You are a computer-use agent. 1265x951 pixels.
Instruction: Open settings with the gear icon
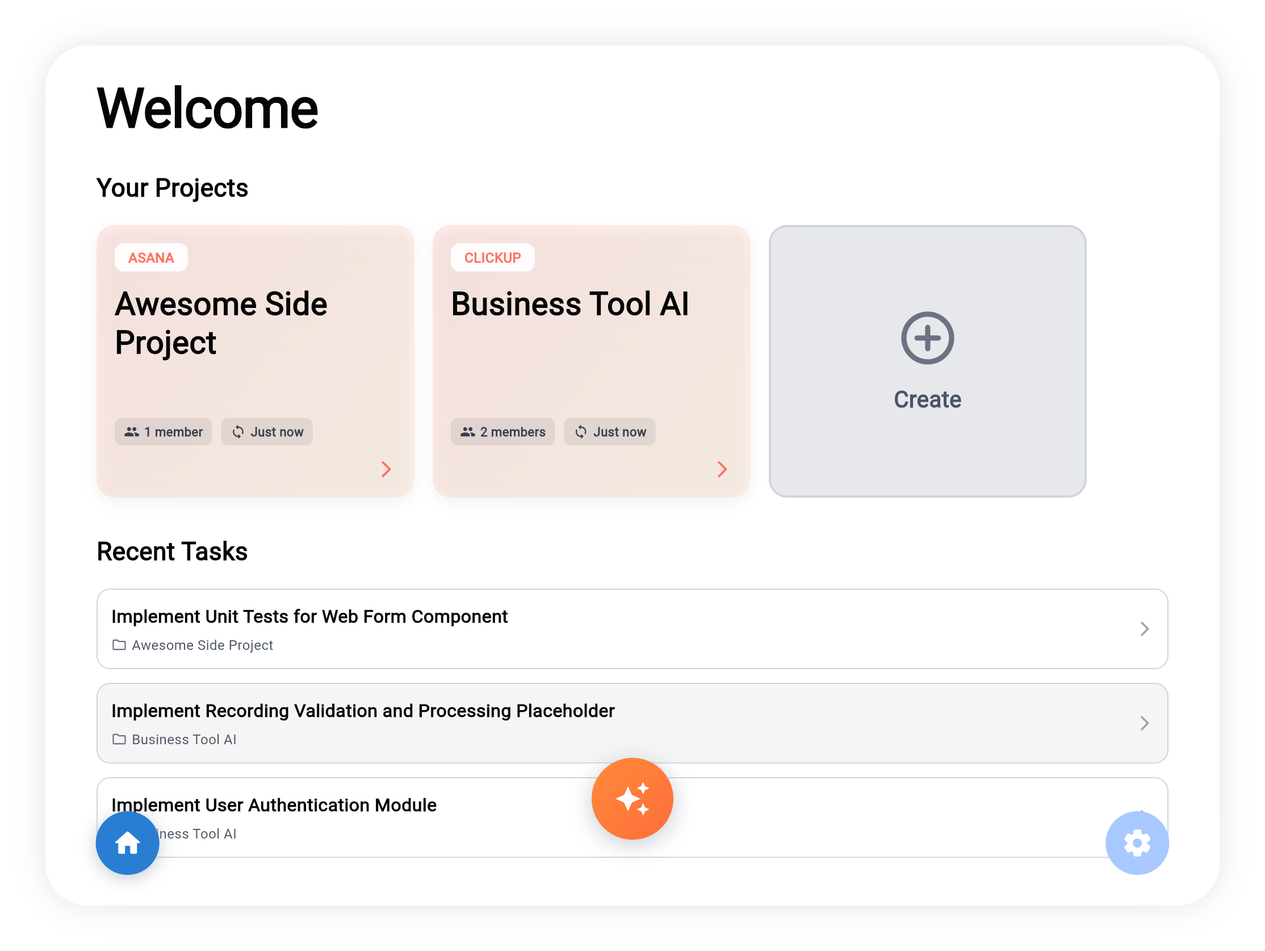(x=1136, y=843)
